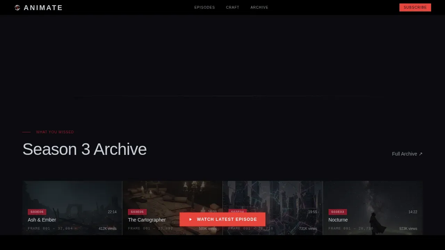Open the Full Archive link

407,154
